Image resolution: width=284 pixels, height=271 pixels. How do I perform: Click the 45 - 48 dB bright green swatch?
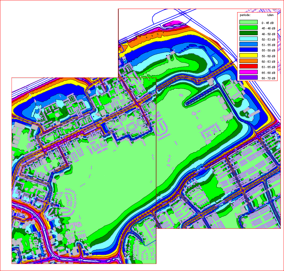tap(248, 28)
